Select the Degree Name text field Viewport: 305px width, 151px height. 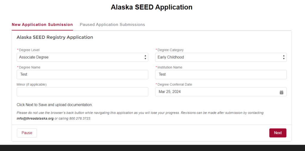(x=82, y=74)
